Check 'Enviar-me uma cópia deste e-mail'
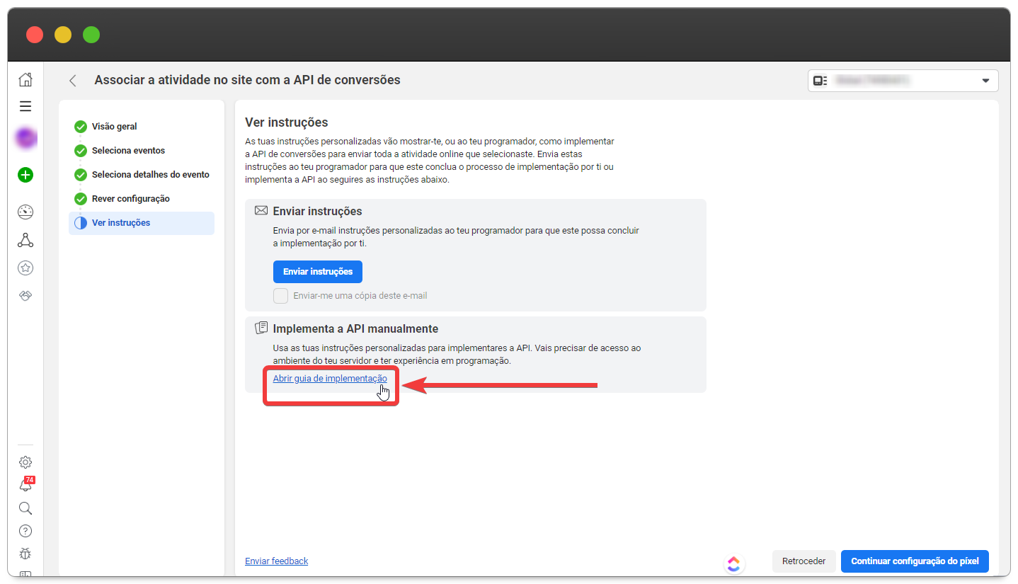 (x=281, y=296)
